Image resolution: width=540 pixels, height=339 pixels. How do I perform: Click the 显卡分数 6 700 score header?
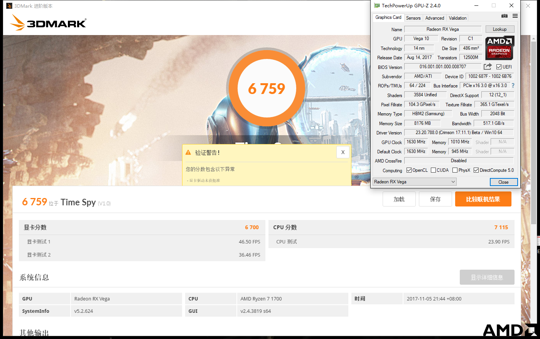click(x=142, y=227)
